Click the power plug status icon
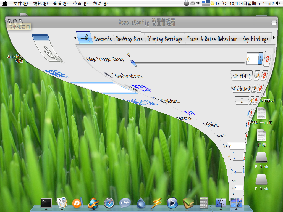The image size is (283, 212). [186, 3]
